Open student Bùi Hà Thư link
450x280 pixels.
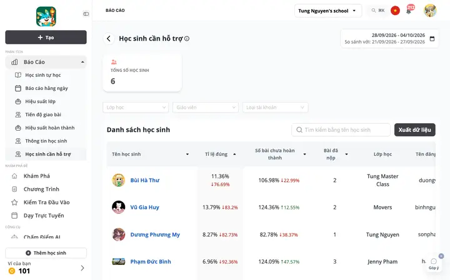tap(145, 181)
